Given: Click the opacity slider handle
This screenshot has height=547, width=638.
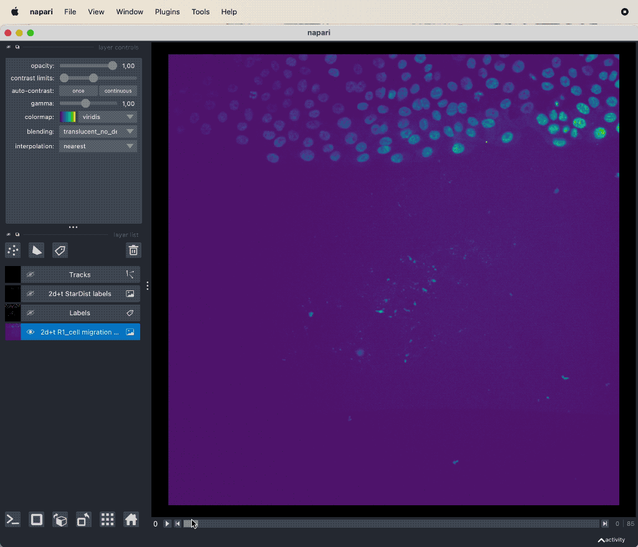Looking at the screenshot, I should point(112,65).
